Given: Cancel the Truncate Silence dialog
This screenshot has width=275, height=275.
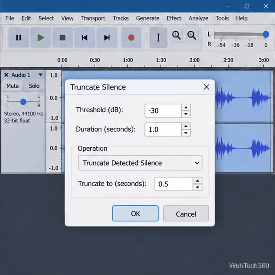Looking at the screenshot, I should click(x=186, y=214).
